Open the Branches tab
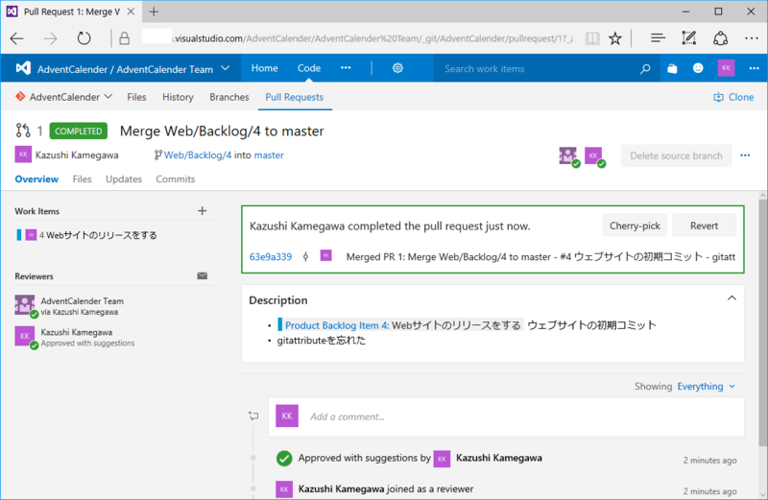 [x=229, y=97]
